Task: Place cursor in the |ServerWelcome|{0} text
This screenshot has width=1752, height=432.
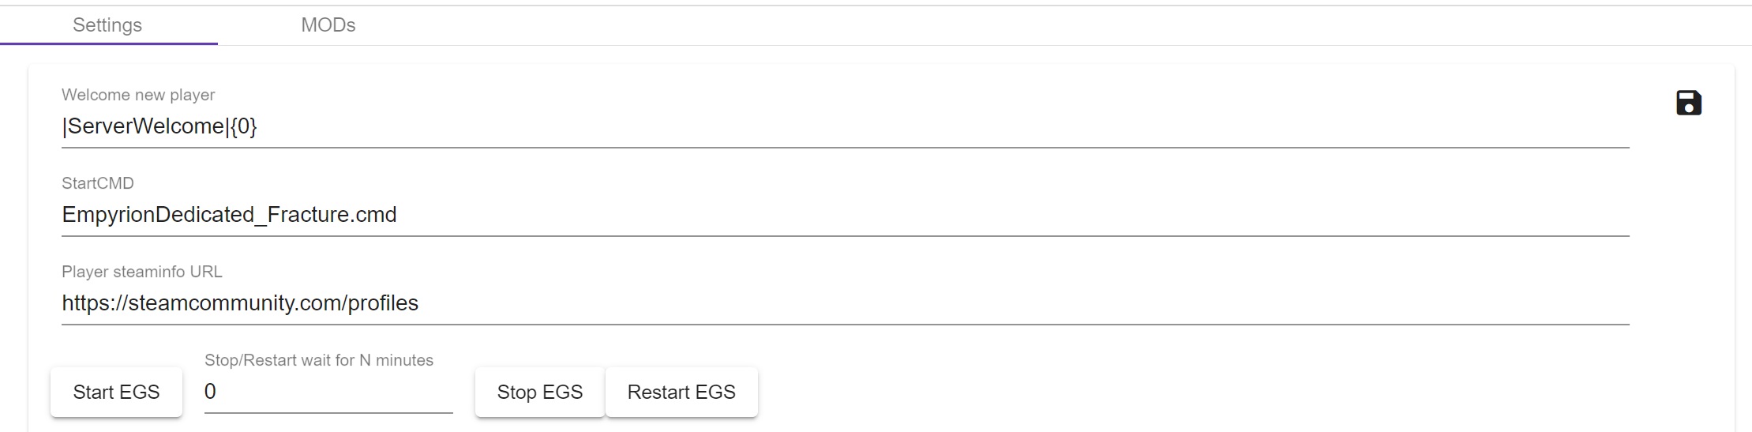Action: click(159, 126)
